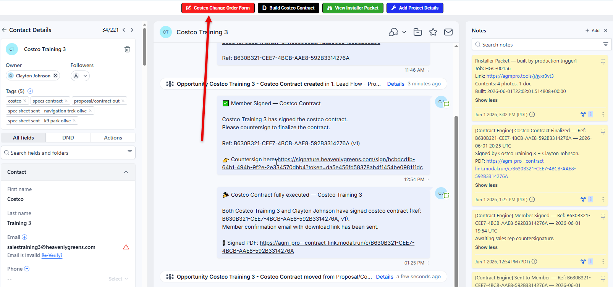This screenshot has width=613, height=287.
Task: Remove the k9 park olive tag
Action: click(x=74, y=120)
